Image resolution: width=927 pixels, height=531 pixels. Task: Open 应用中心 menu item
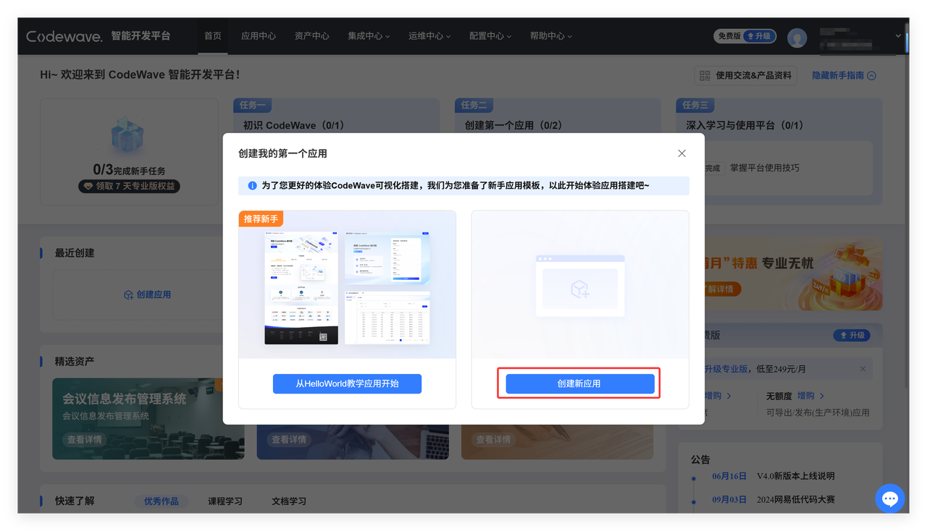click(x=259, y=36)
